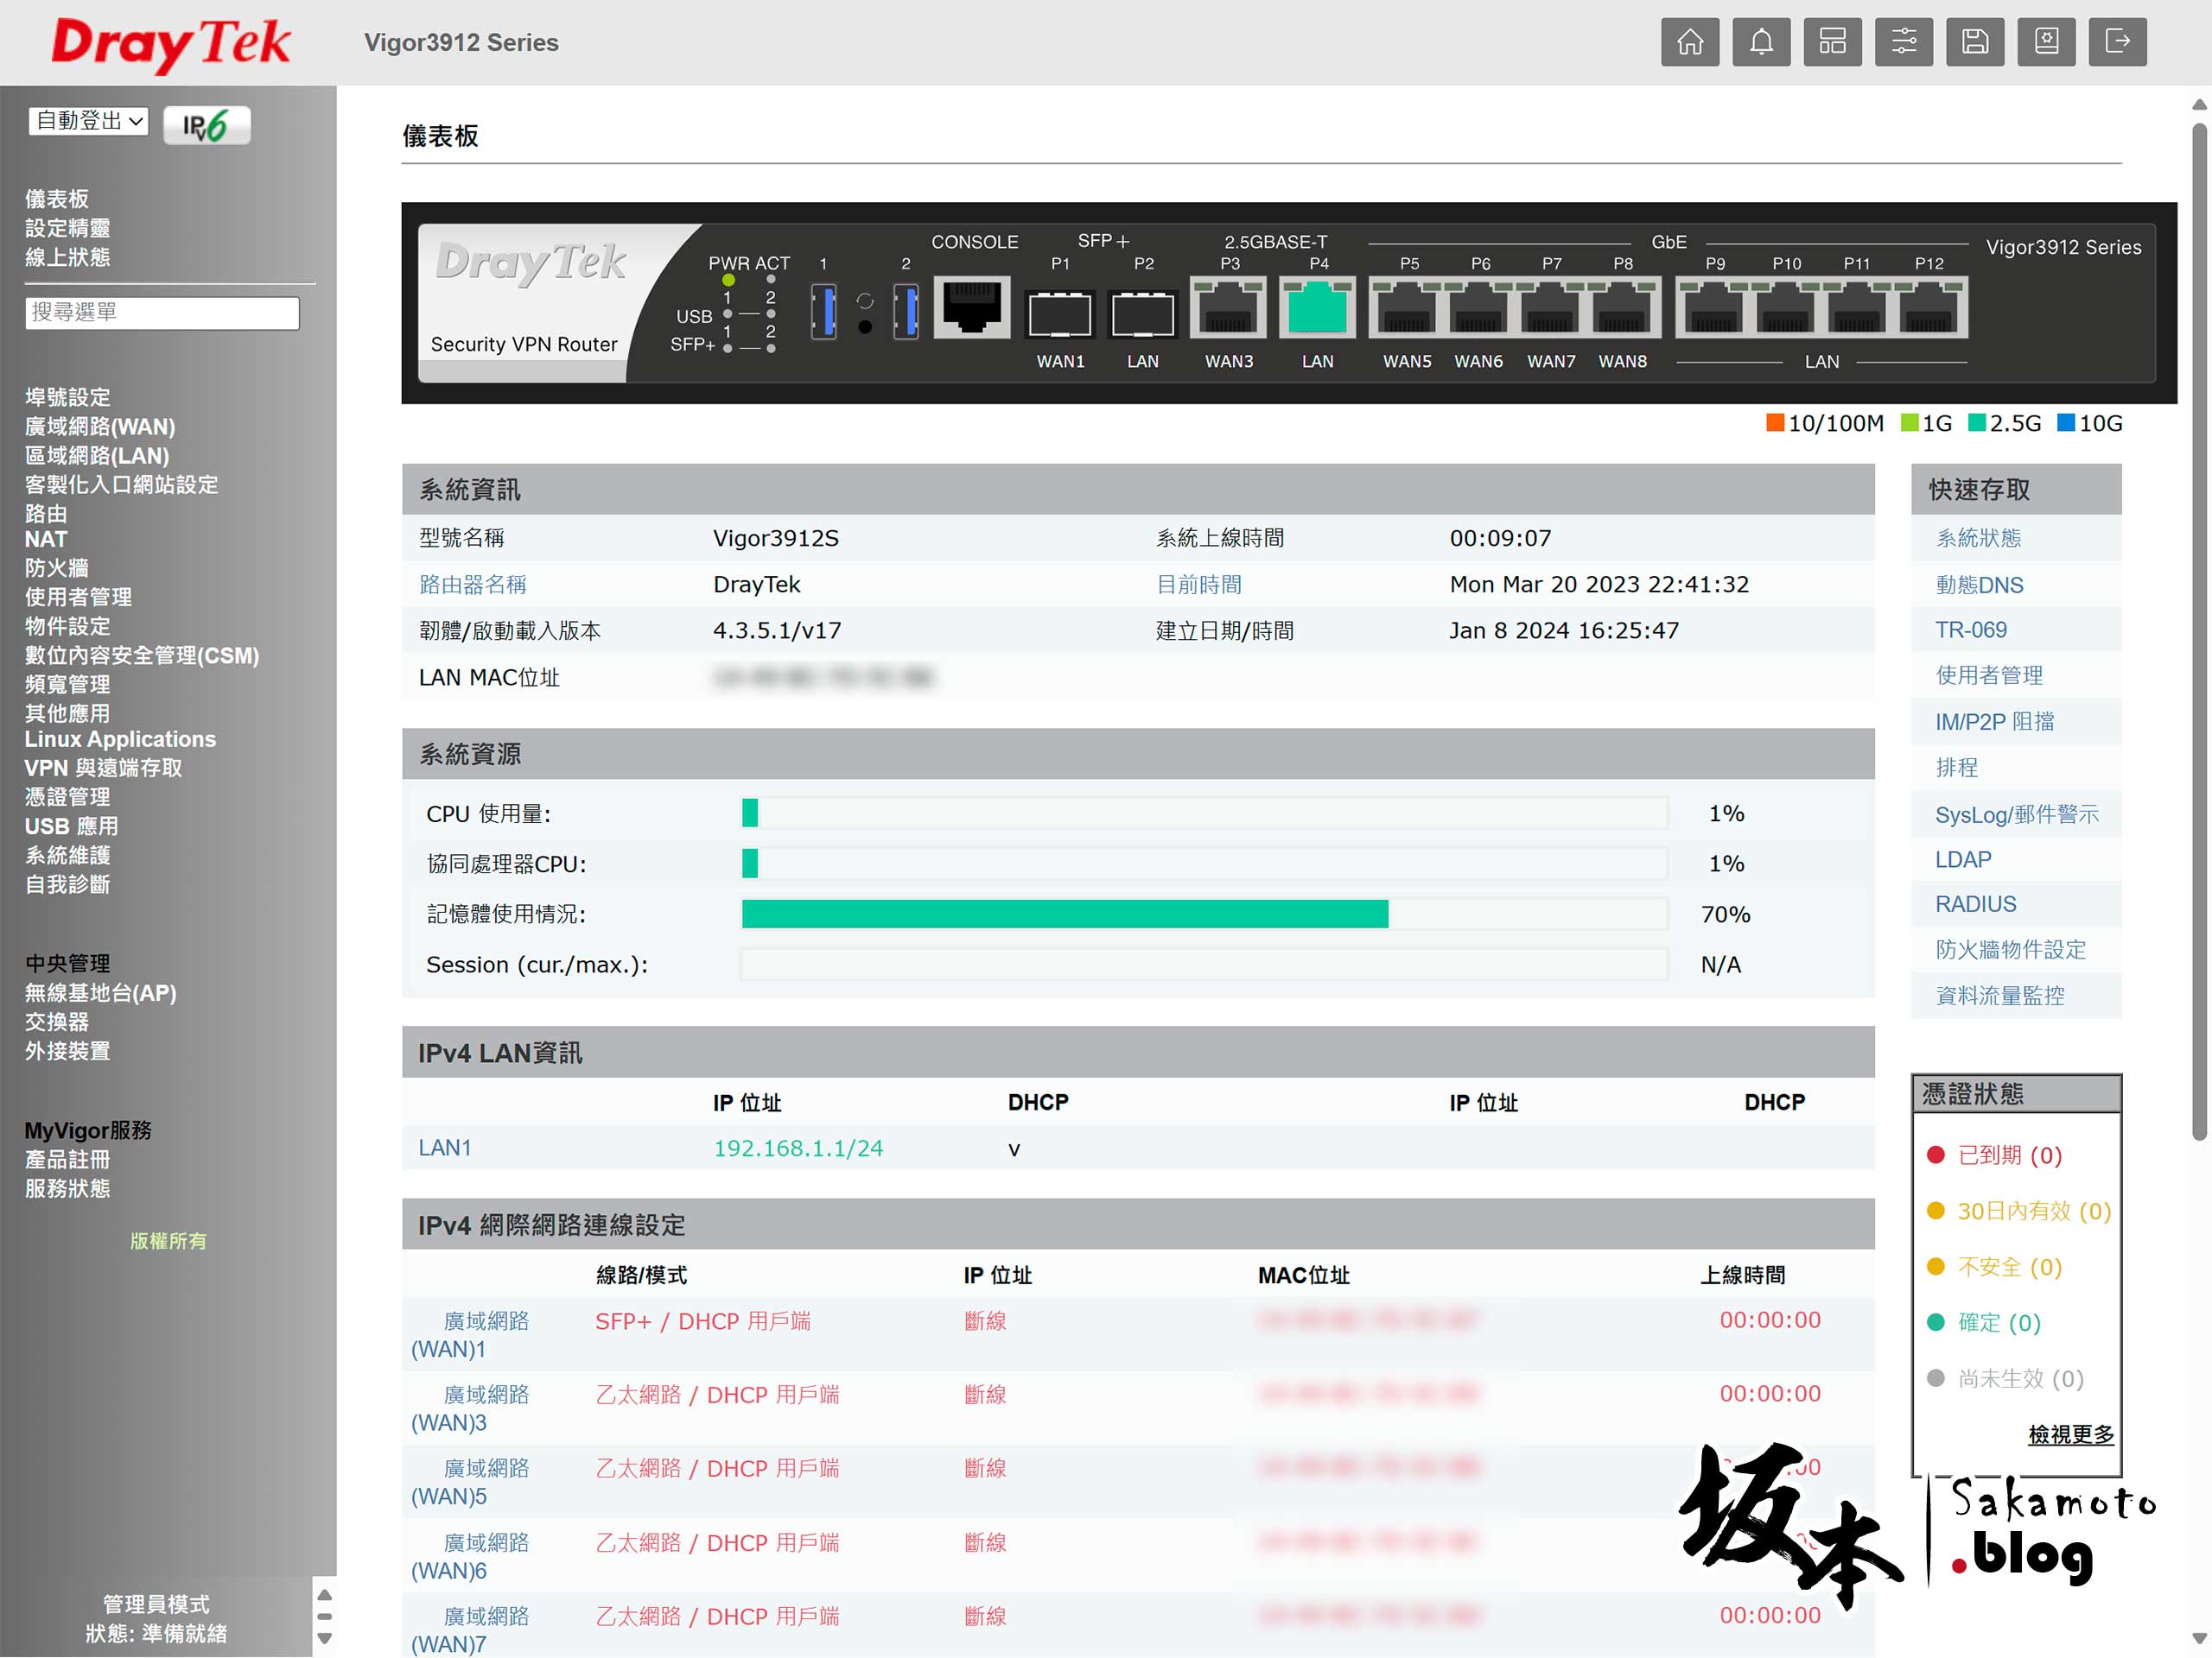The image size is (2212, 1658).
Task: Click USB port 2 on device panel
Action: (906, 311)
